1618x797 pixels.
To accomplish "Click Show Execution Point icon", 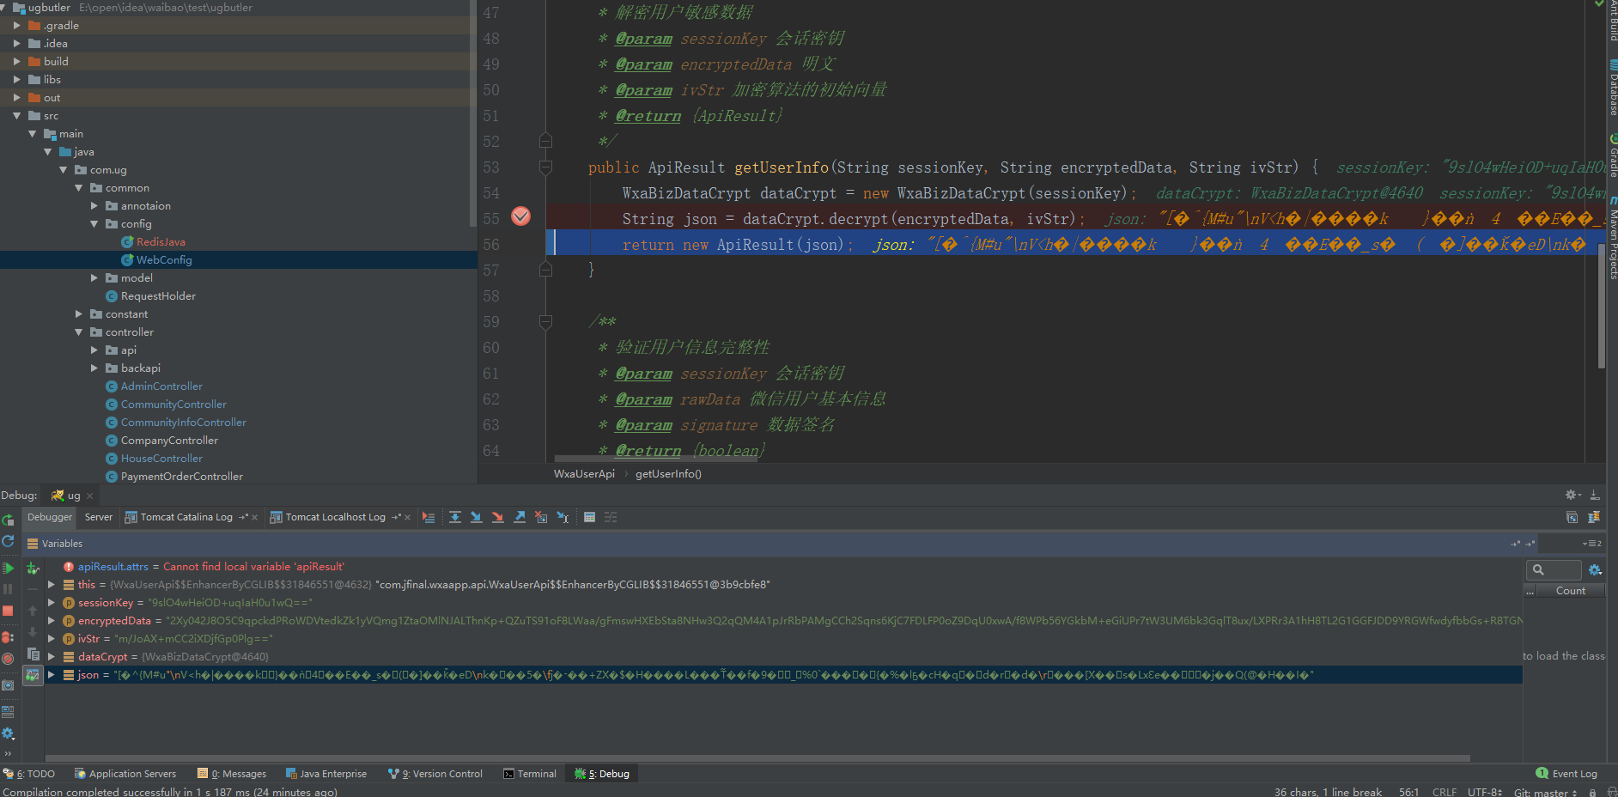I will coord(429,517).
